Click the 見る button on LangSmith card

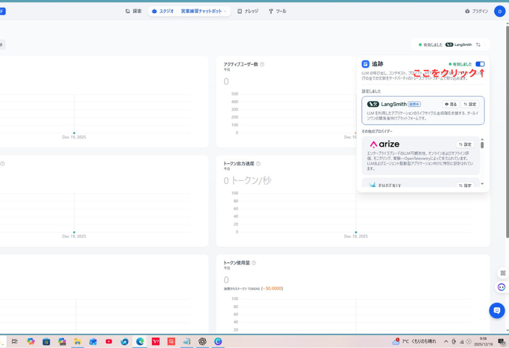[x=450, y=104]
